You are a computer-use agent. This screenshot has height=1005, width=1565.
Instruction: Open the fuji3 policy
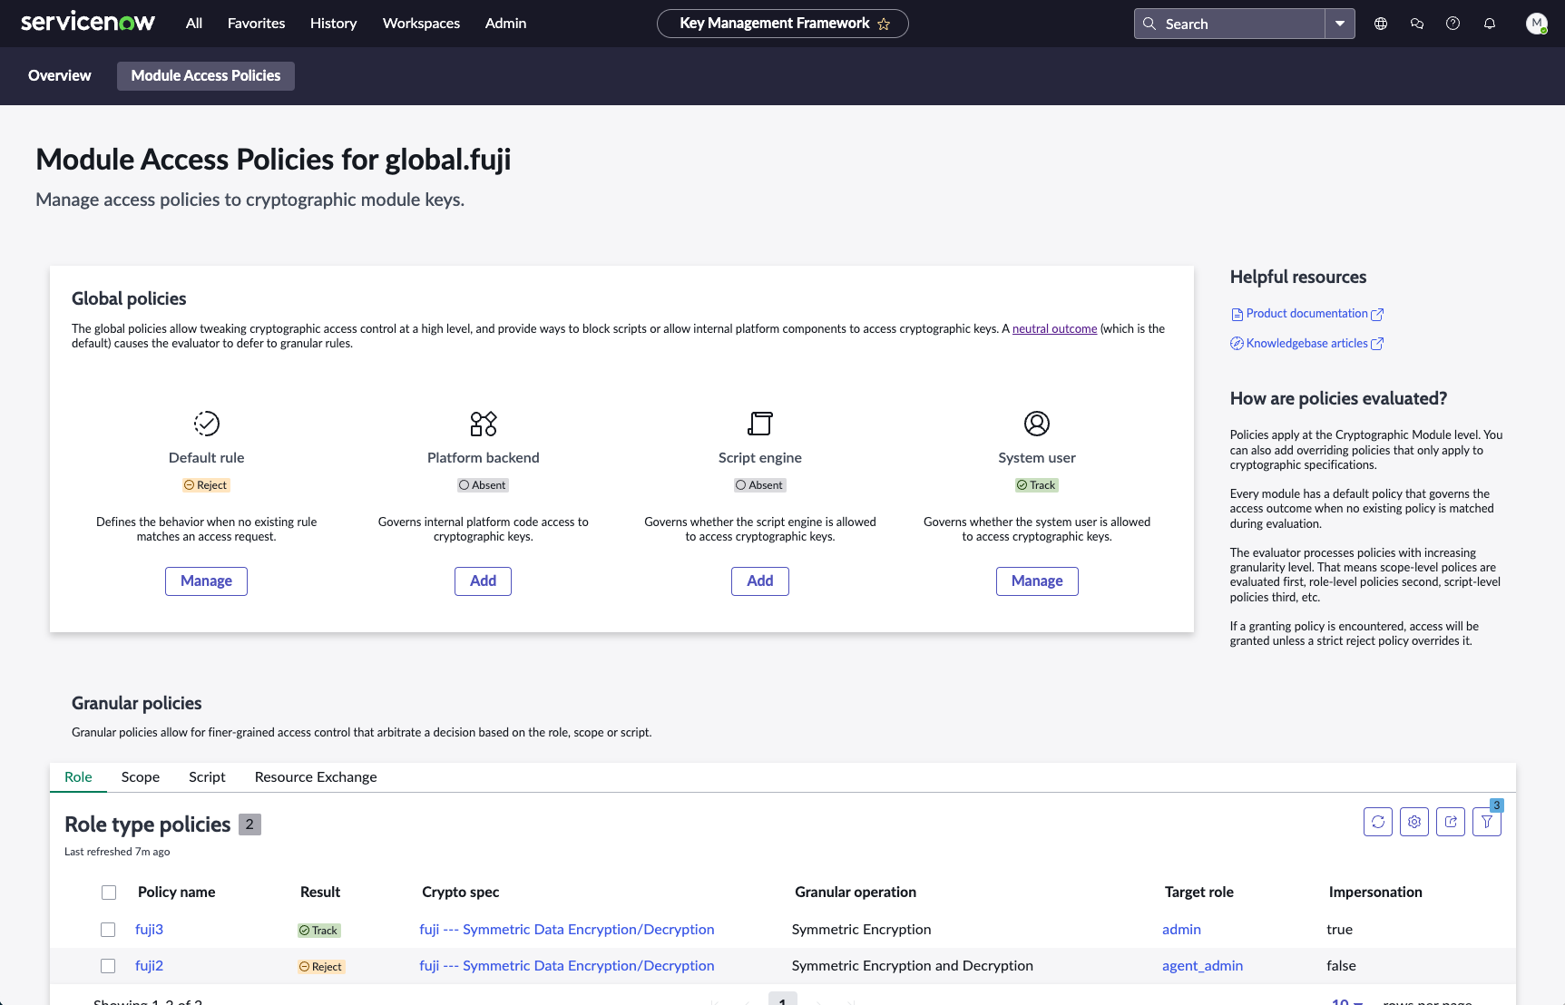(149, 930)
